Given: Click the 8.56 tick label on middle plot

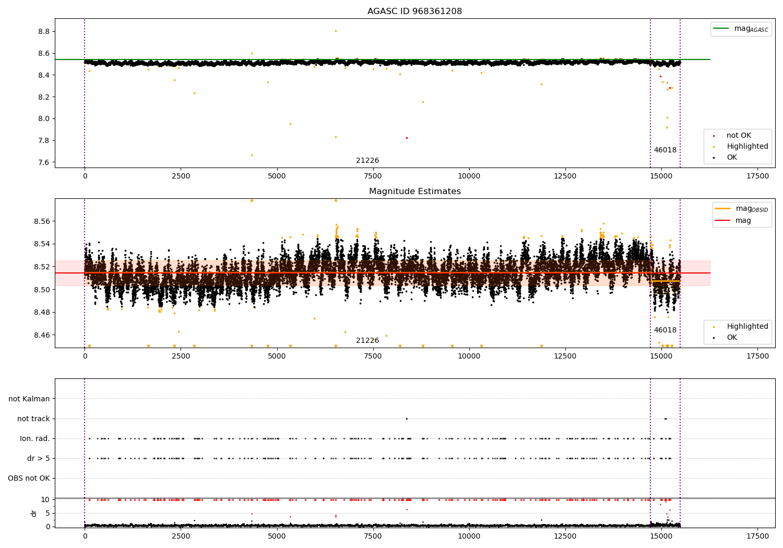Looking at the screenshot, I should pos(42,221).
